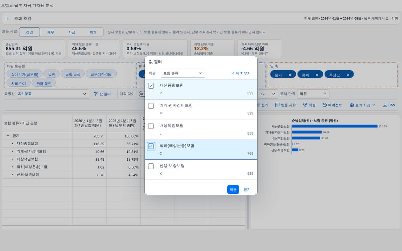Click the 처리 단계 dimension chip
402x251 pixels.
[x=19, y=83]
